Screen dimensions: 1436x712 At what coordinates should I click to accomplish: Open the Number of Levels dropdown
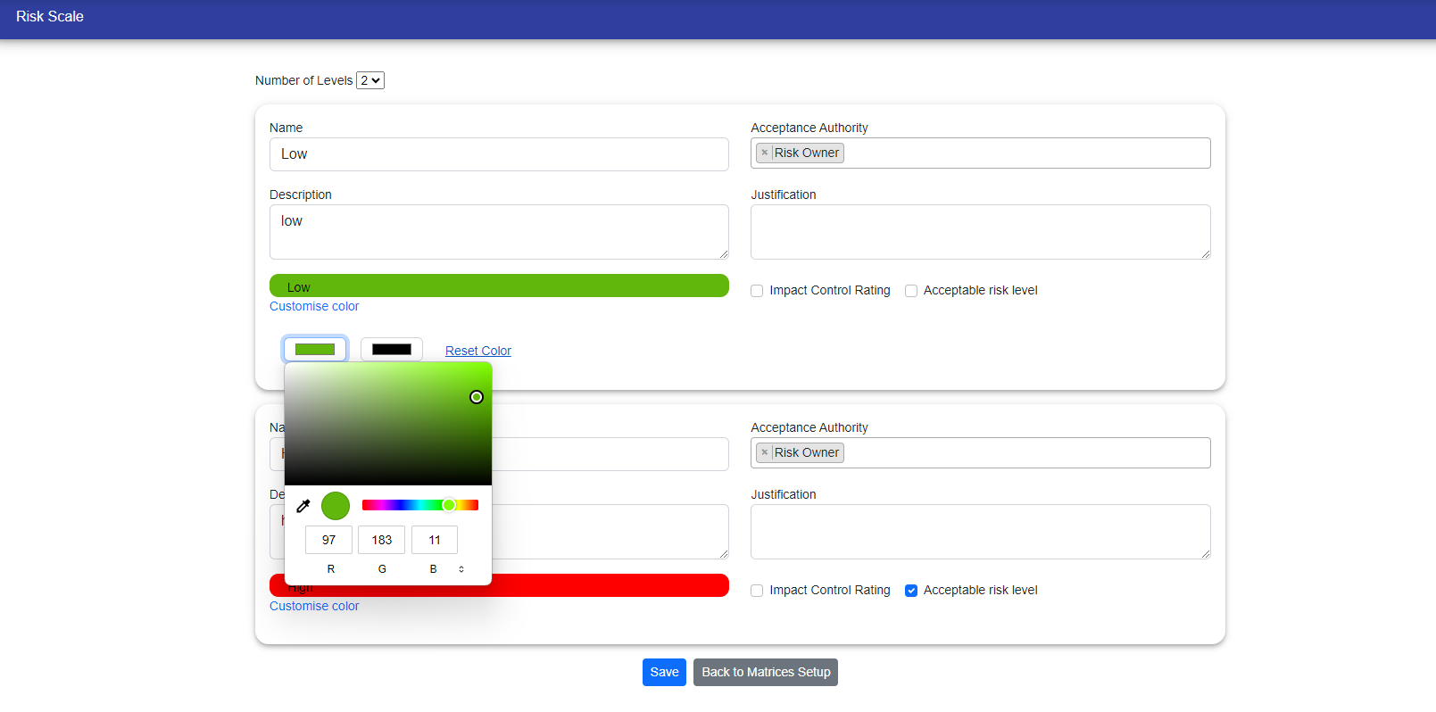click(x=370, y=80)
